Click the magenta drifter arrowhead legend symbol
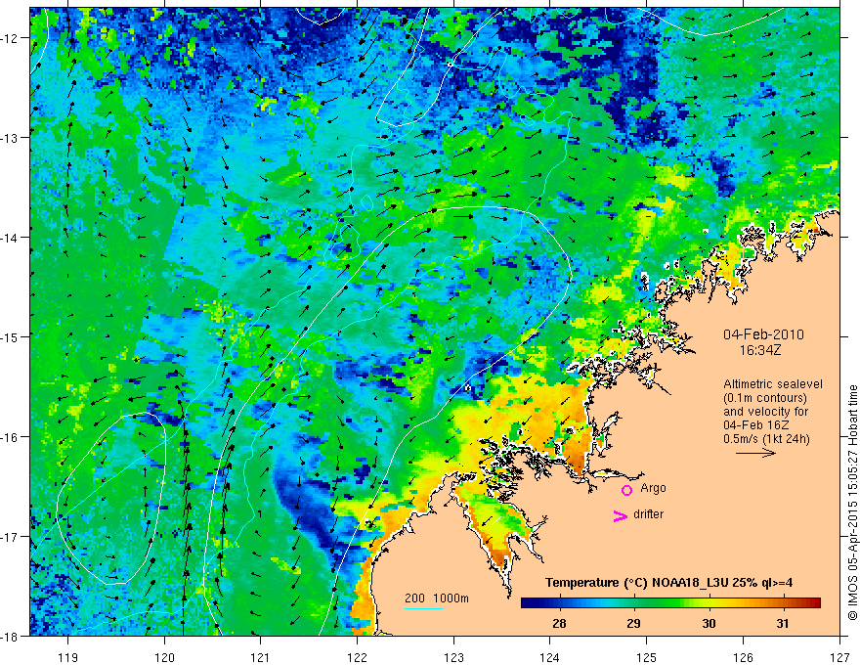 [x=620, y=515]
